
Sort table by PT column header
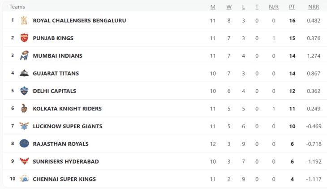click(292, 7)
